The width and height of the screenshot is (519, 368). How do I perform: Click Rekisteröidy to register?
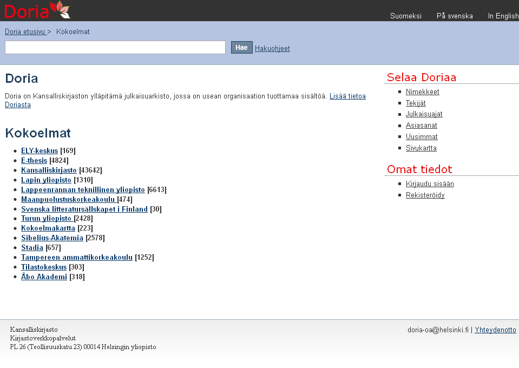[425, 195]
